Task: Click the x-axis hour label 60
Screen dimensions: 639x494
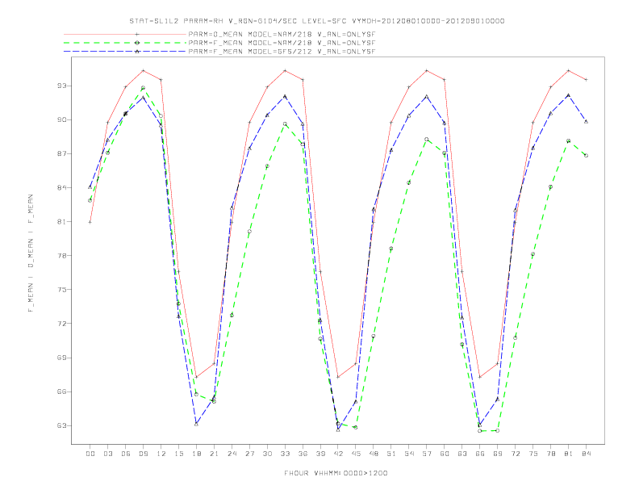Action: click(x=445, y=454)
